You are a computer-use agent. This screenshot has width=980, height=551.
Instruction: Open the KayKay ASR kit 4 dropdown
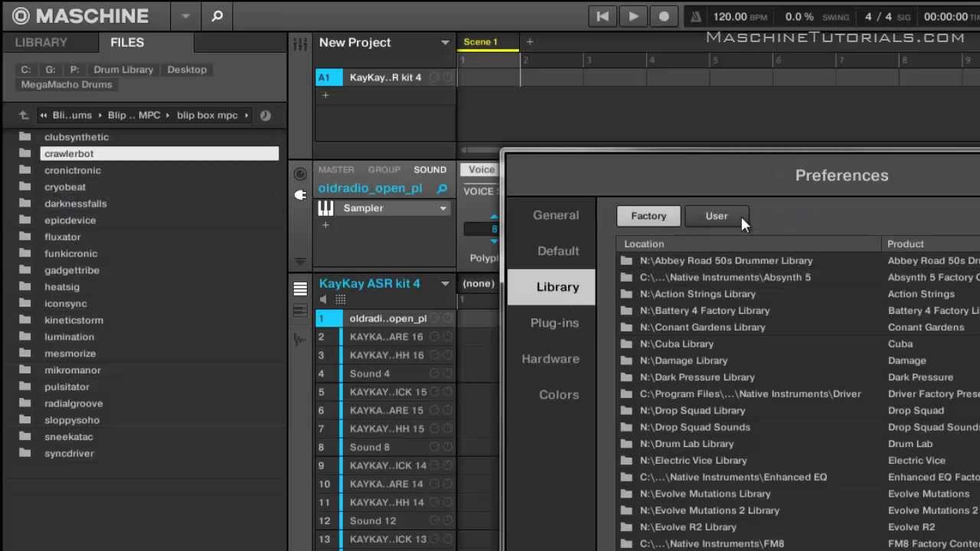445,284
